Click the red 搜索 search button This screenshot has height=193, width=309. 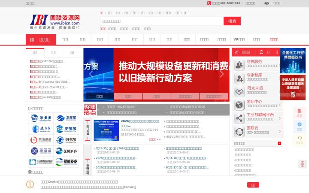pyautogui.click(x=232, y=21)
